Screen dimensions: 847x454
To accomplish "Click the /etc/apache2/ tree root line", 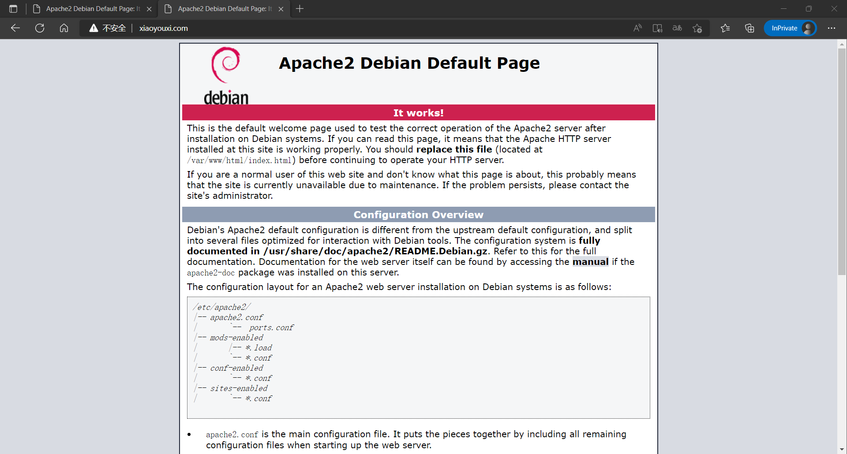I will [x=222, y=307].
